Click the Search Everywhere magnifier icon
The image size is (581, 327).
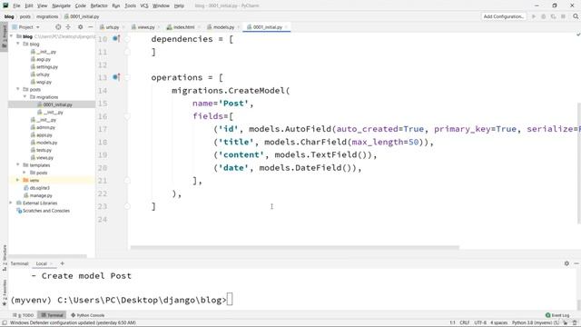(x=576, y=16)
